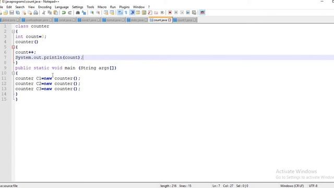Click the length : 216 status field

point(168,186)
